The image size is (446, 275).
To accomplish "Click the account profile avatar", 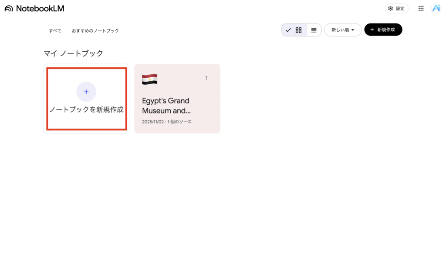I will pyautogui.click(x=436, y=8).
